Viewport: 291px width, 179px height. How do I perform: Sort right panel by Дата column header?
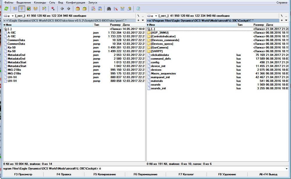(x=269, y=25)
